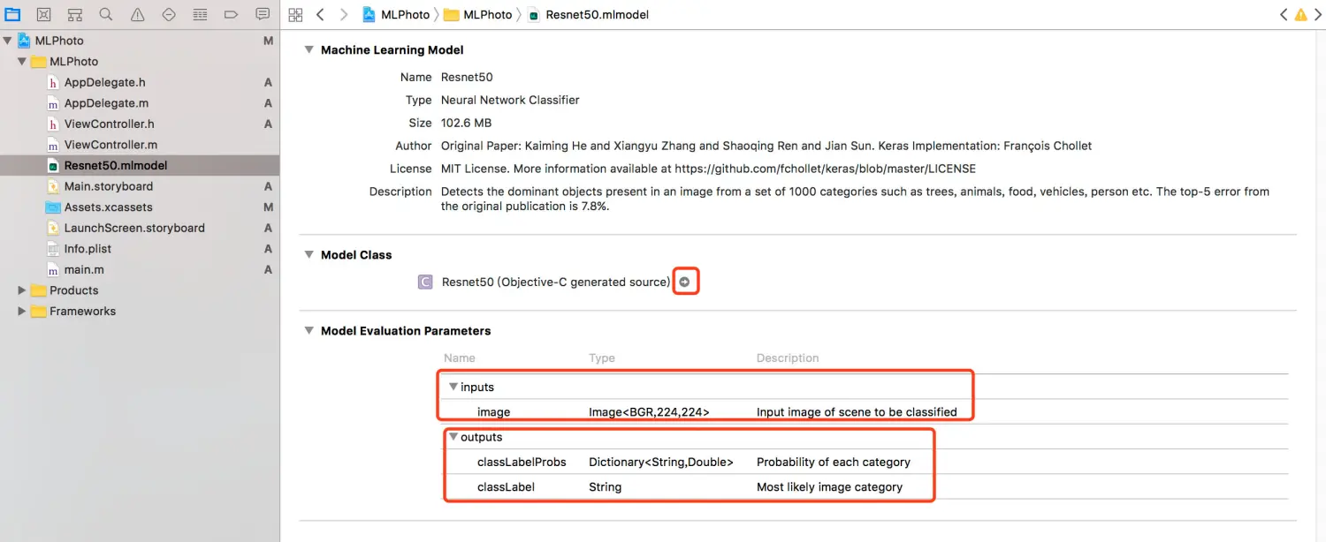Click the MLPhoto project blueprint icon in navigator
This screenshot has height=542, width=1326.
click(23, 41)
